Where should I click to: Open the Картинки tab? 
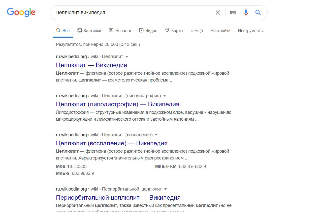coord(89,31)
